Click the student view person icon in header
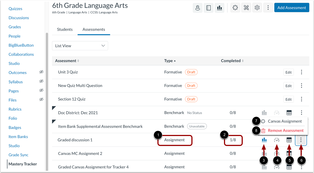The width and height of the screenshot is (314, 173). point(197,7)
